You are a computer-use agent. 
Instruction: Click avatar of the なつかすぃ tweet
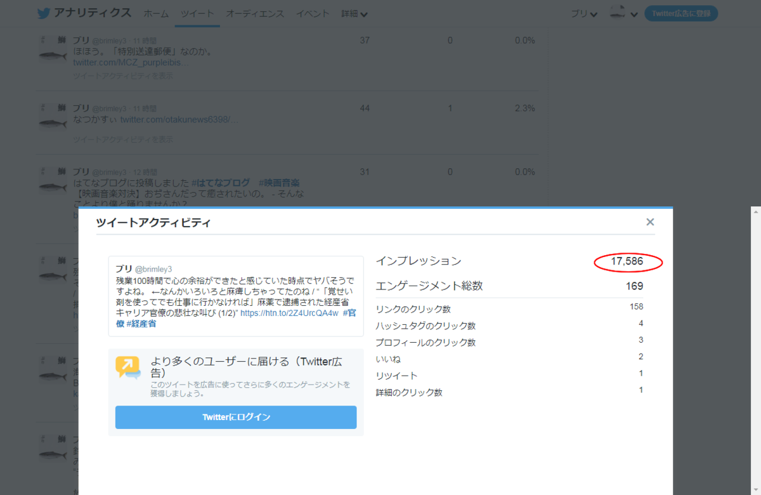click(53, 117)
